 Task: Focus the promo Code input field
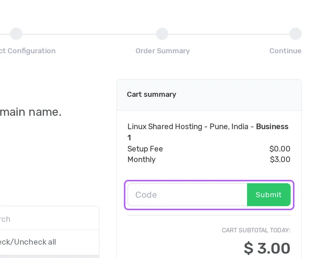(x=187, y=195)
